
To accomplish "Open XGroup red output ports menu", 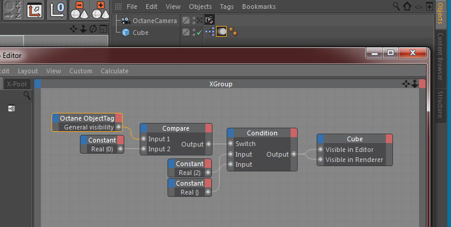I will click(422, 84).
